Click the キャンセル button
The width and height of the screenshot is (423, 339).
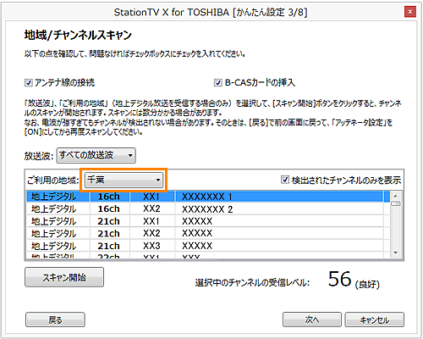[x=375, y=320]
